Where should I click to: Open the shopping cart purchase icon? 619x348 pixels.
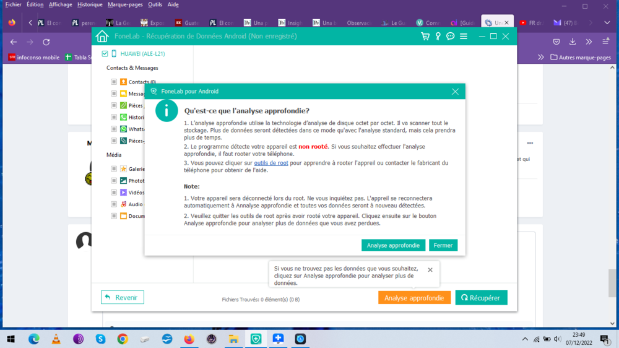point(425,37)
